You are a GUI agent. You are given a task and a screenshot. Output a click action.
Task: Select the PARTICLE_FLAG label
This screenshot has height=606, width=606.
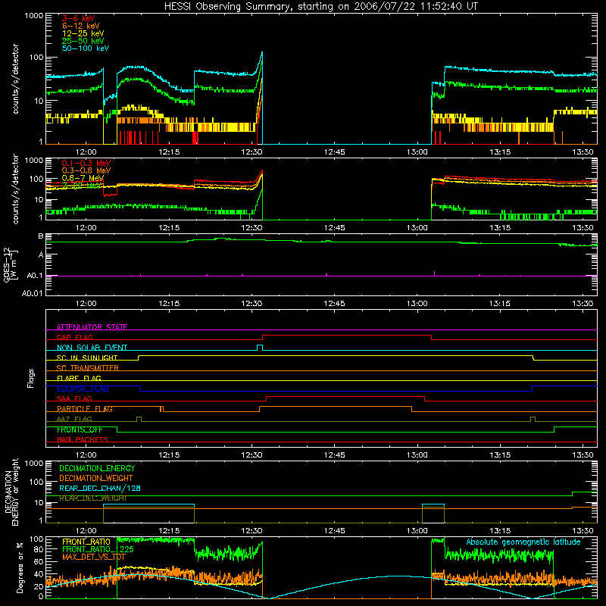tap(85, 409)
